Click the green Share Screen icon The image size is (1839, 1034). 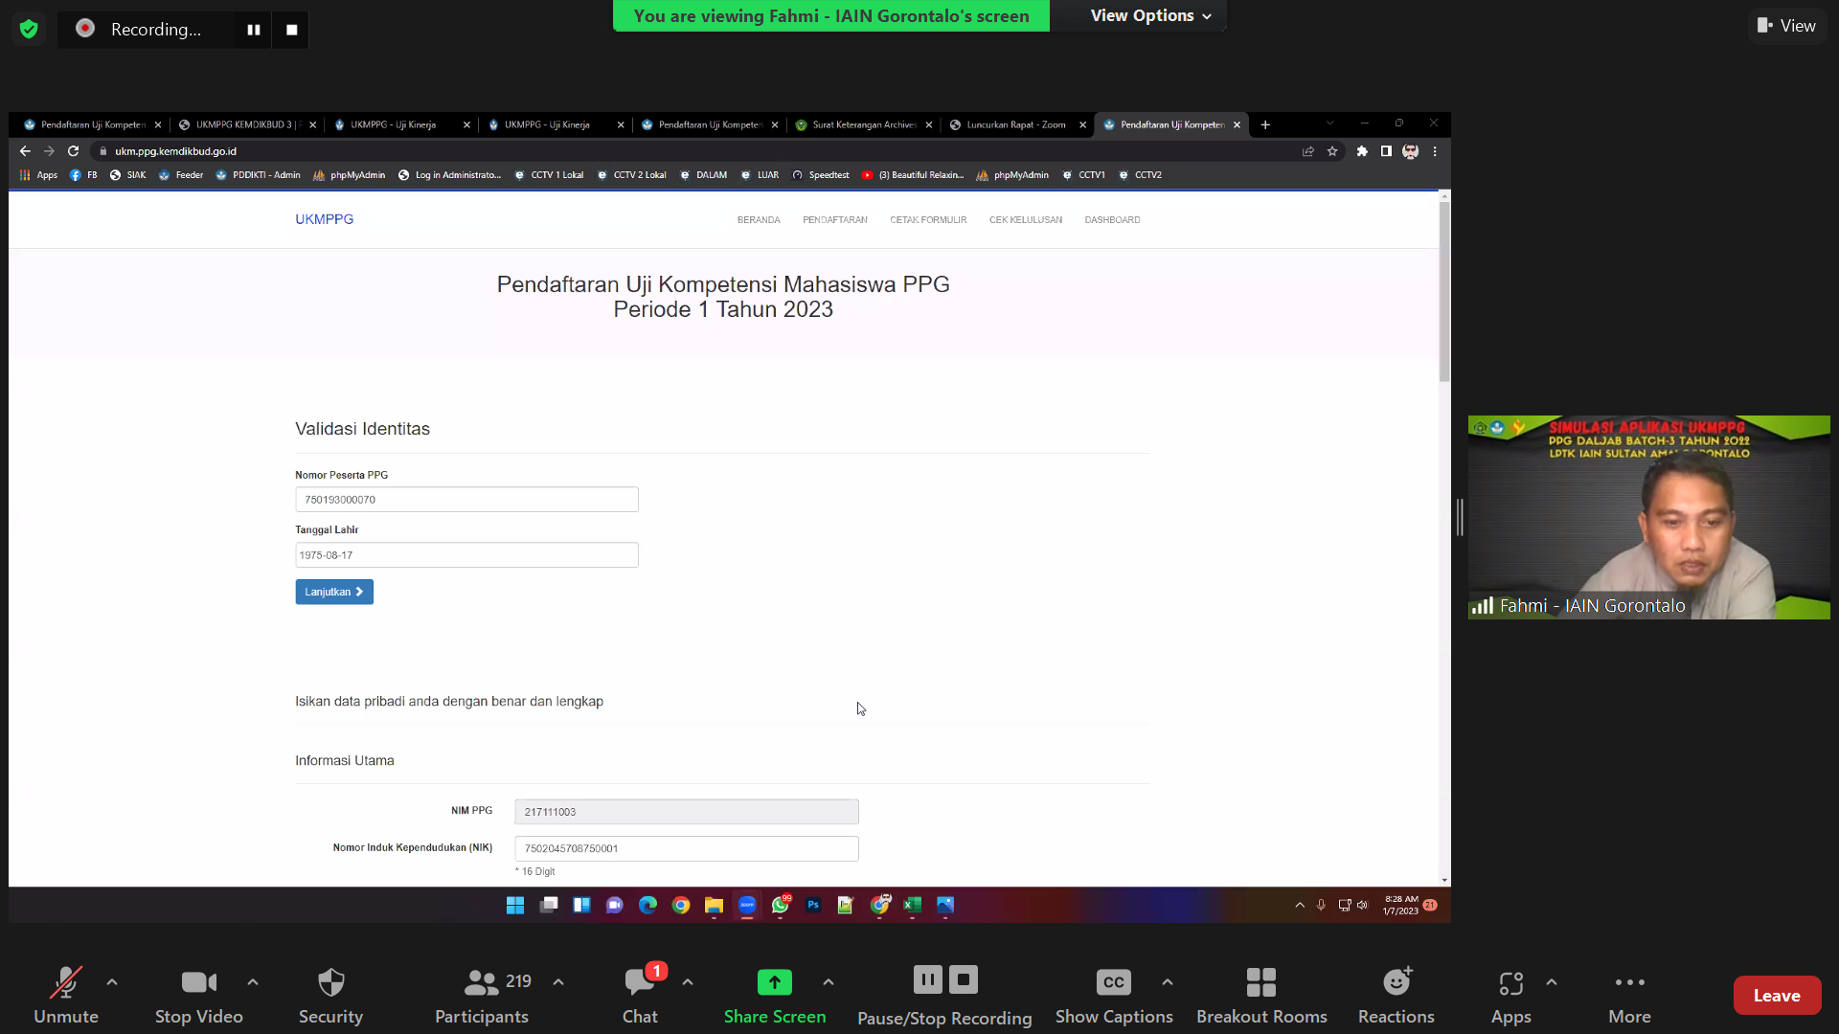pos(774,982)
